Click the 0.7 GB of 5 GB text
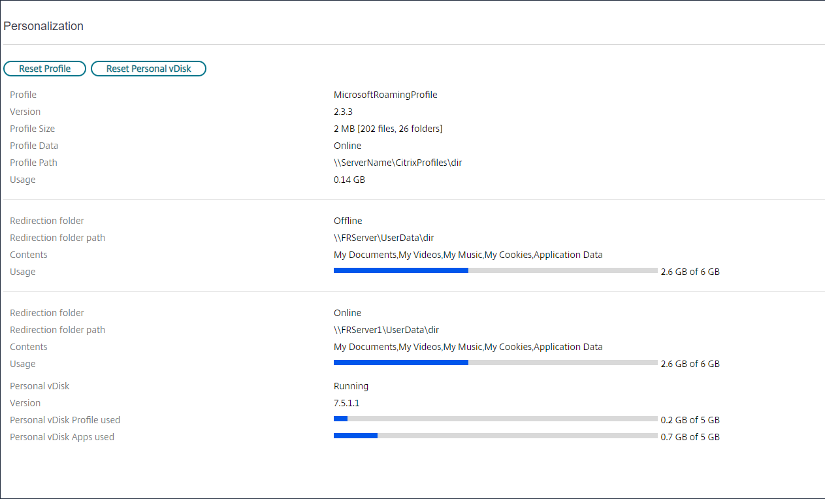 [690, 437]
